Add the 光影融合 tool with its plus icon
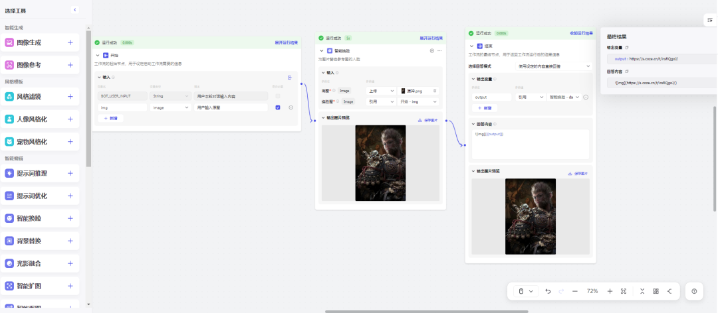This screenshot has width=718, height=313. [70, 263]
